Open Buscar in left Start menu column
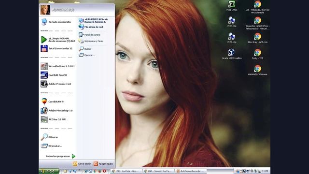Screen dimensions: 309x174 [x=58, y=137]
